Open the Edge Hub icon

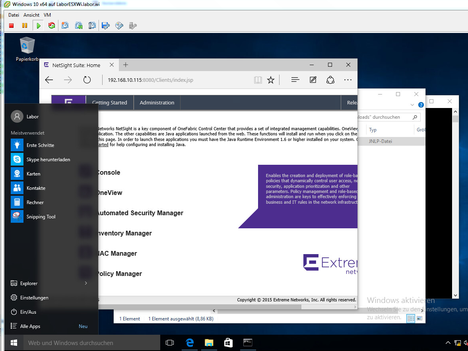click(295, 80)
